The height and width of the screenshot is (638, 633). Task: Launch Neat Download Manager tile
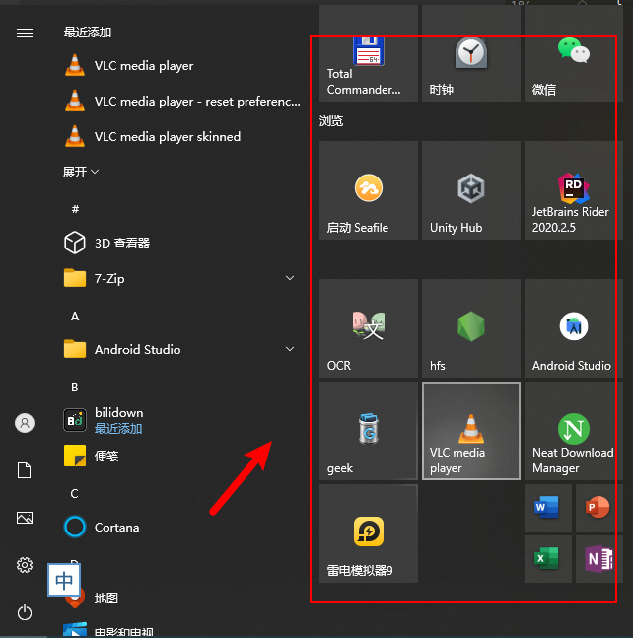click(574, 431)
